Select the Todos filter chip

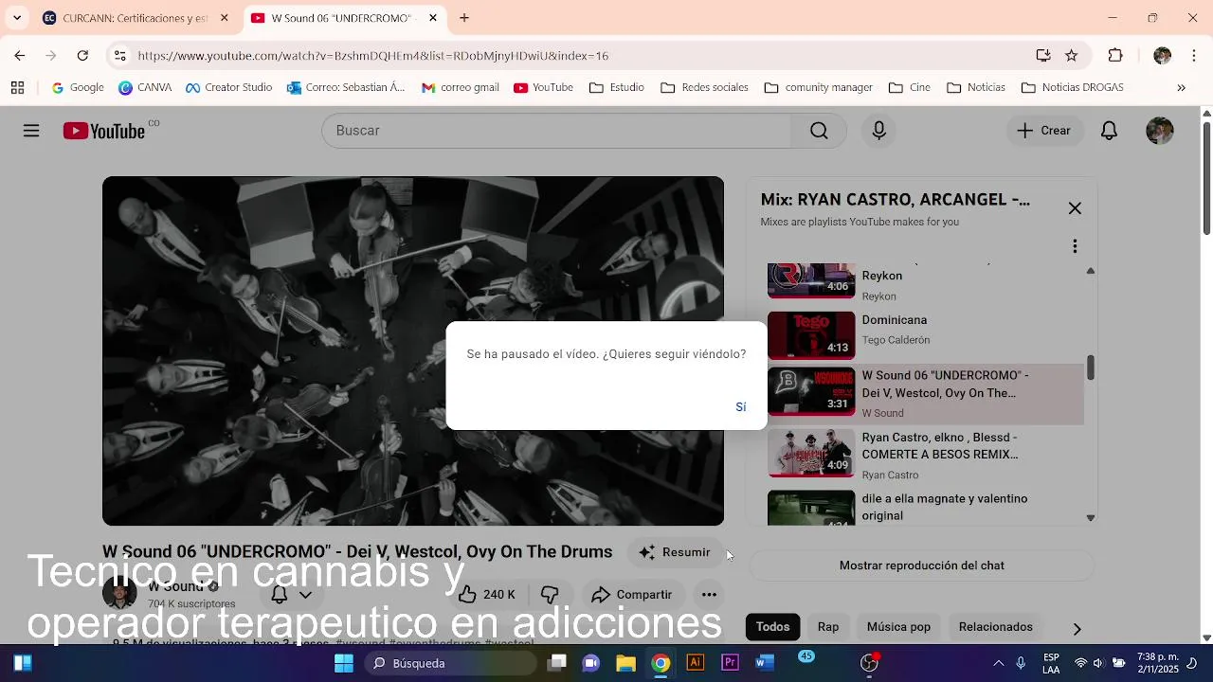tap(772, 627)
